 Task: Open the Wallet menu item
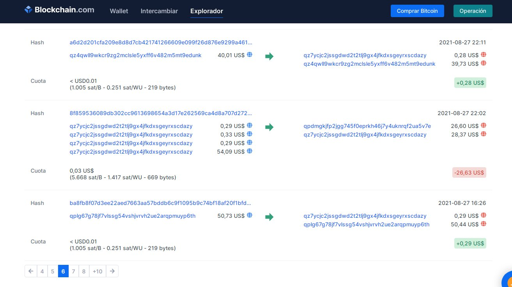pyautogui.click(x=119, y=11)
